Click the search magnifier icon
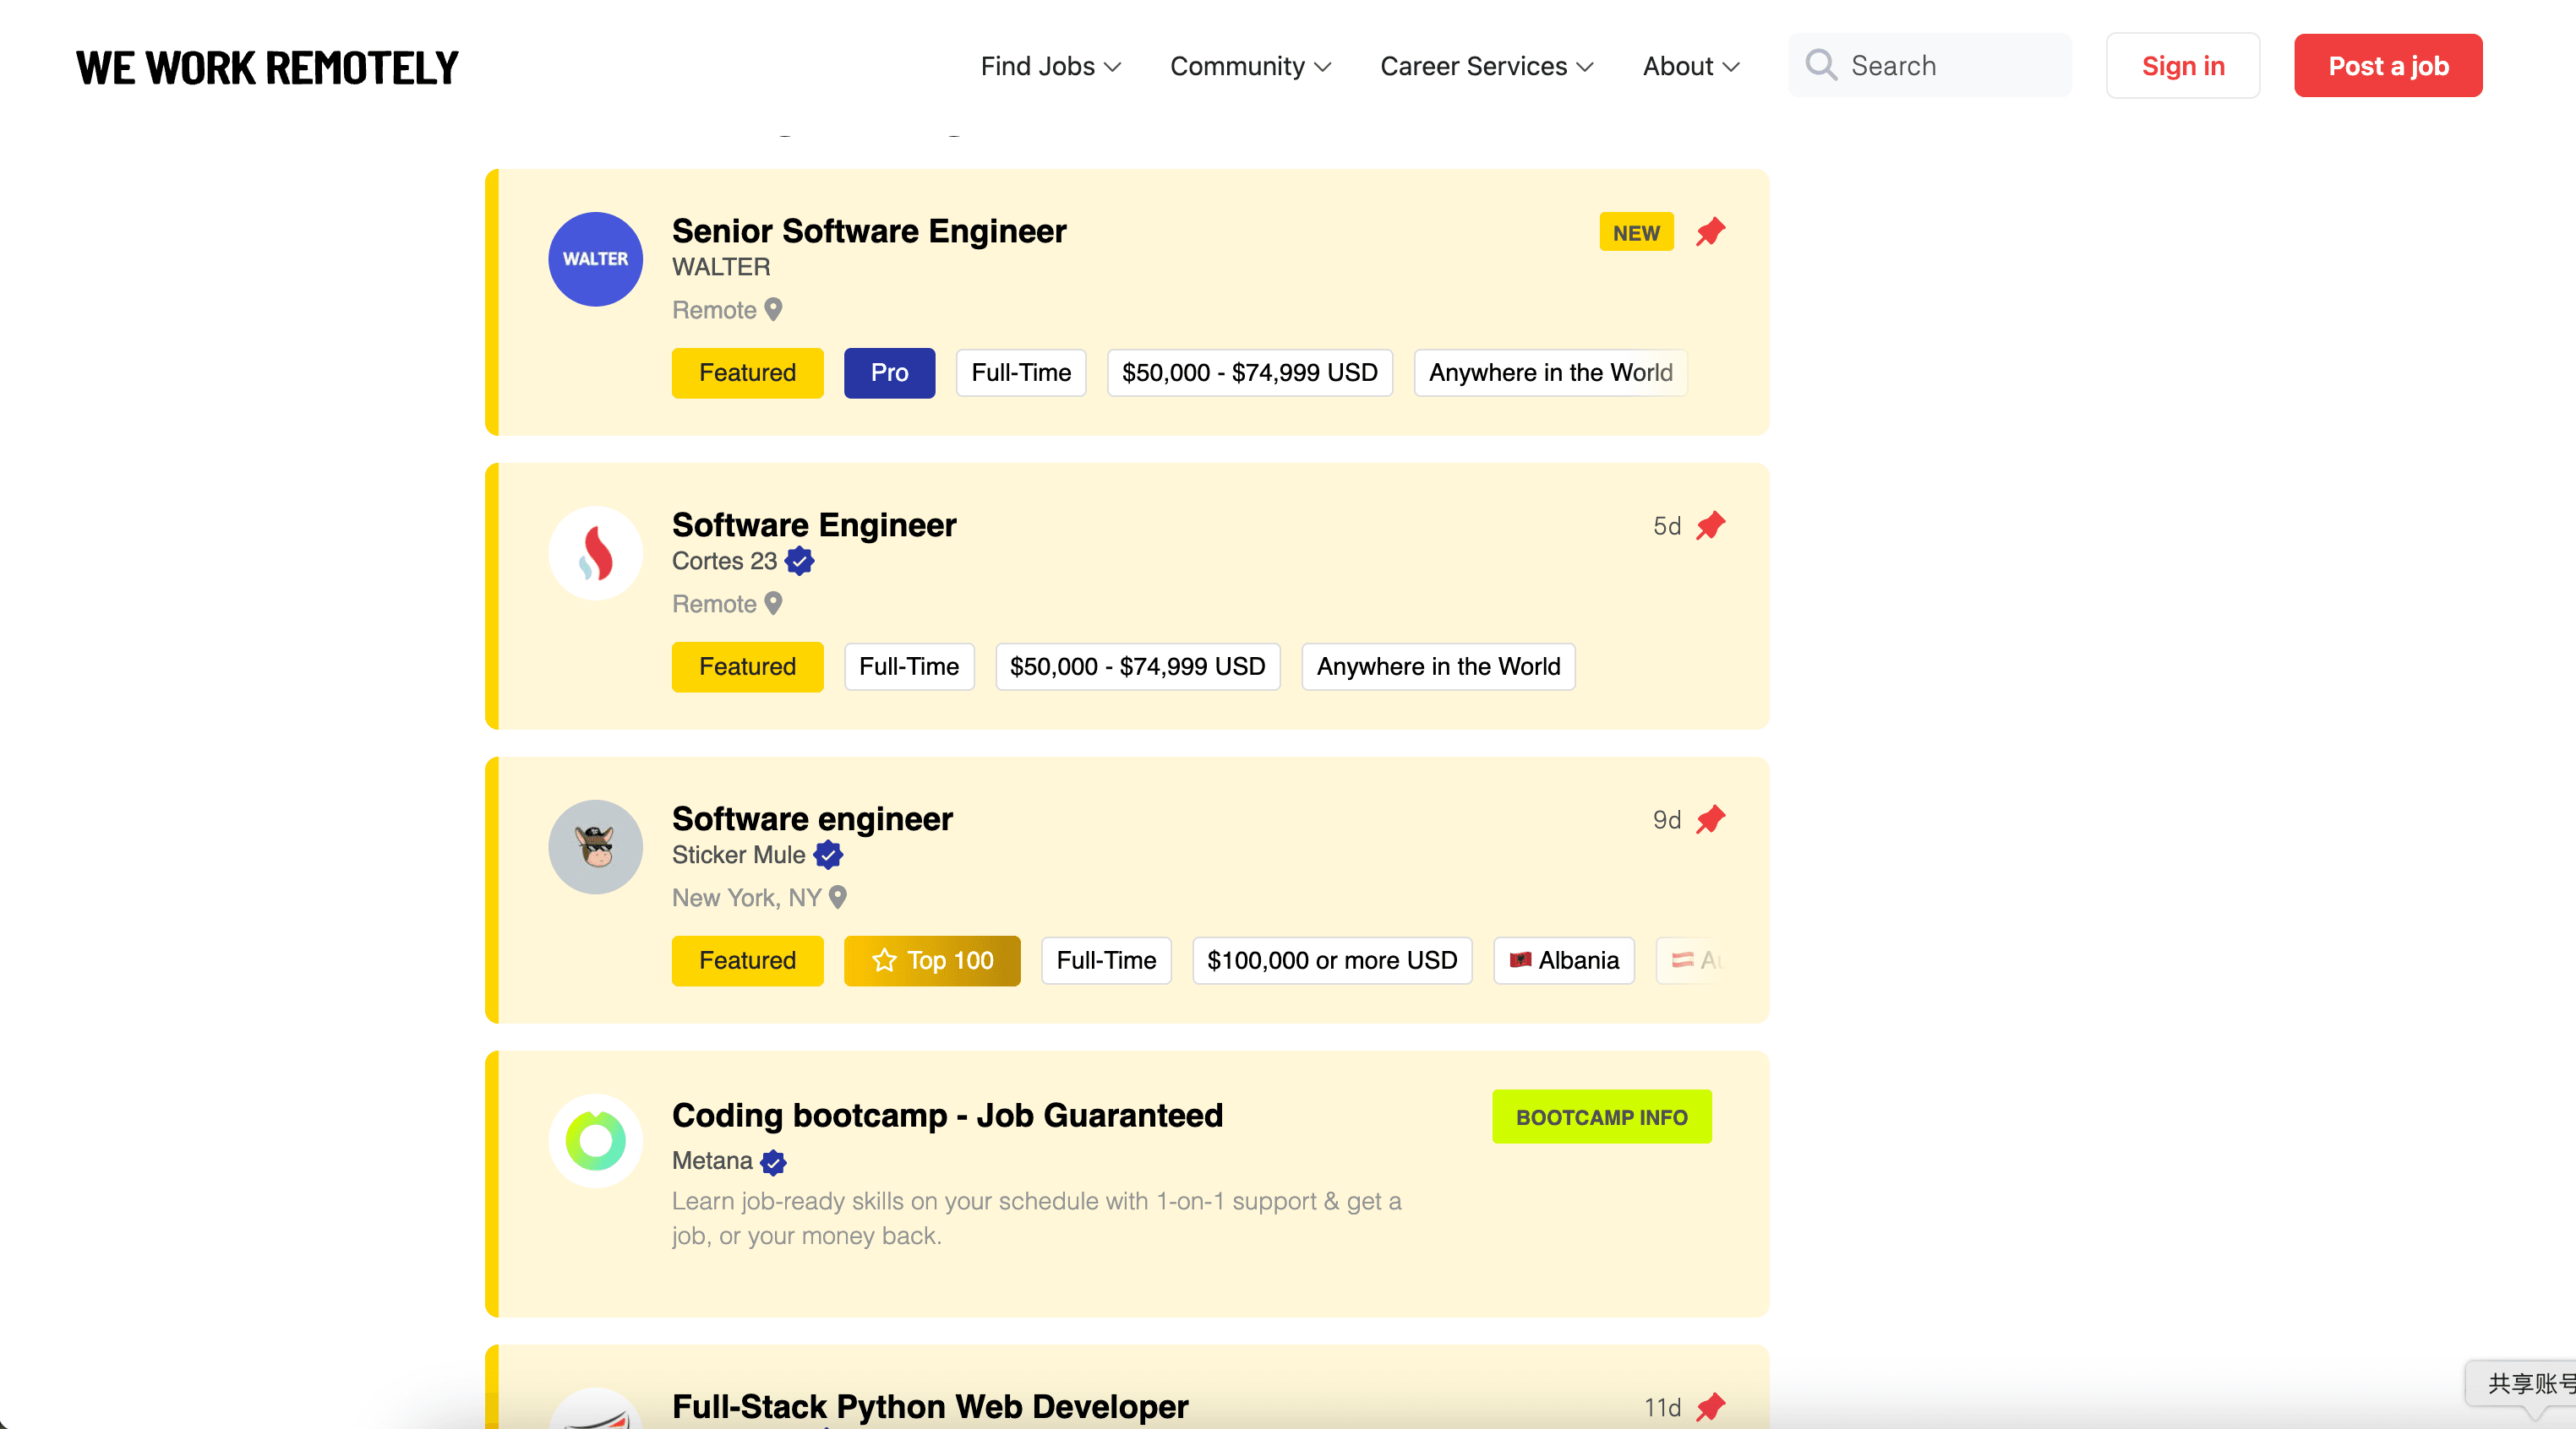2576x1429 pixels. (x=1821, y=64)
